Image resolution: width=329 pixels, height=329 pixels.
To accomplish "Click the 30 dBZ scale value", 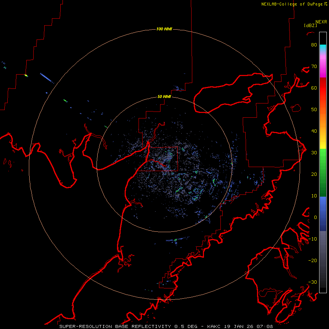I will (x=314, y=153).
